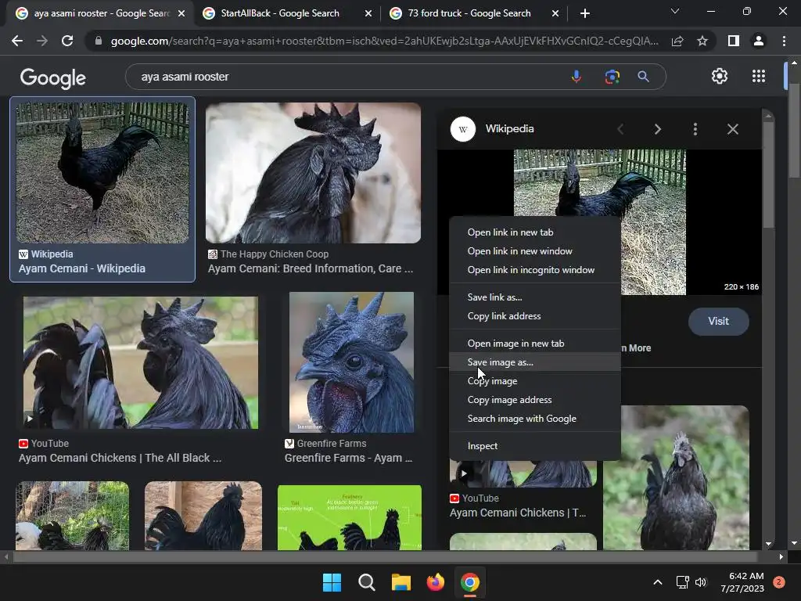The width and height of the screenshot is (801, 601).
Task: Switch to the 73 ford truck tab
Action: click(469, 13)
